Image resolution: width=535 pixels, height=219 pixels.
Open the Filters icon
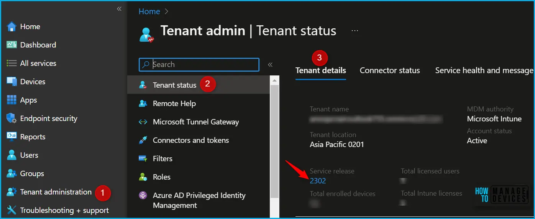point(143,159)
